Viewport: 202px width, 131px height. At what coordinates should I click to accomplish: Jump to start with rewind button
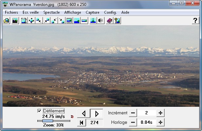click(x=81, y=123)
